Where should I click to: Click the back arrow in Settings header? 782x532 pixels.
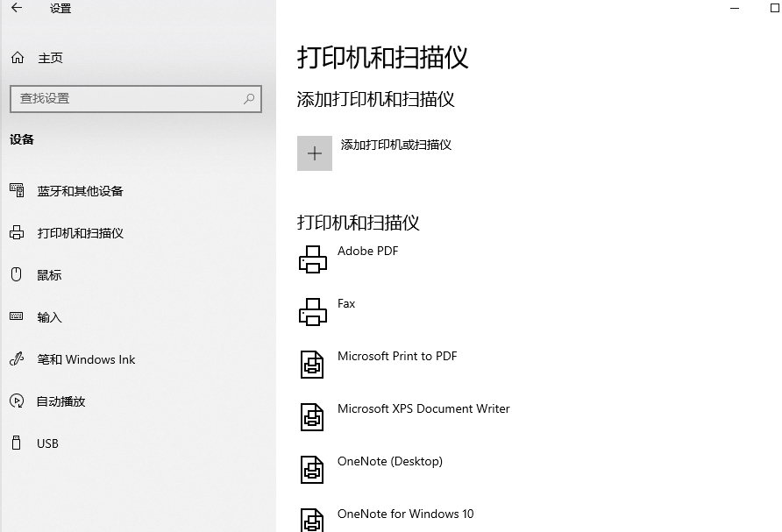coord(17,9)
